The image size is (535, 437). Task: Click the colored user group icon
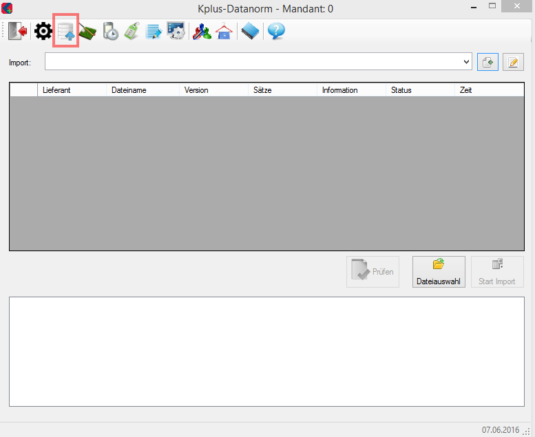pos(202,32)
